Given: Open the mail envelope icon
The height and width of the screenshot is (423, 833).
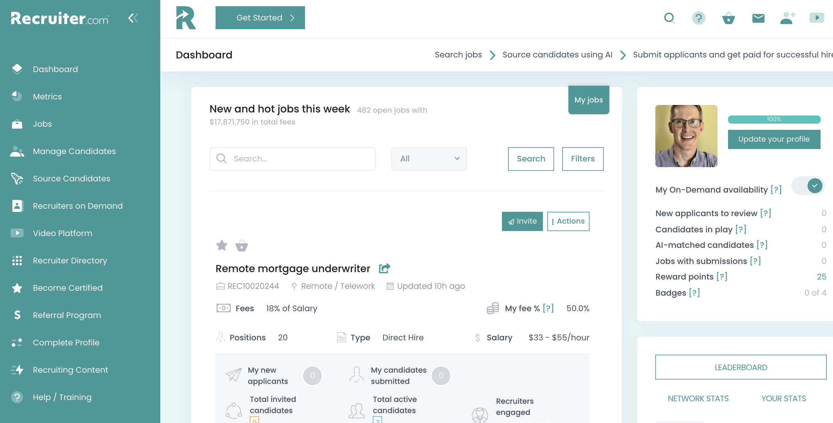Looking at the screenshot, I should [x=758, y=18].
